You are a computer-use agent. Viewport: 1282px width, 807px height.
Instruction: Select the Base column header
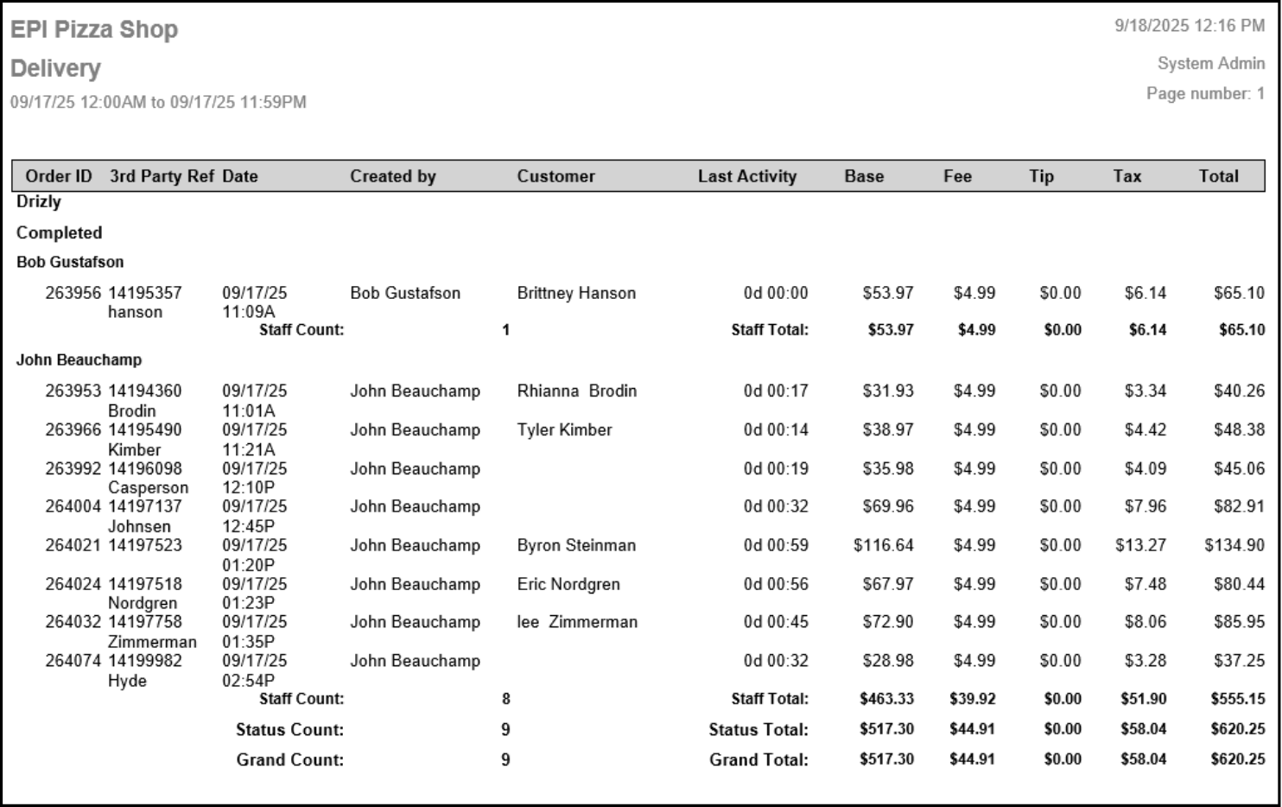pyautogui.click(x=865, y=175)
